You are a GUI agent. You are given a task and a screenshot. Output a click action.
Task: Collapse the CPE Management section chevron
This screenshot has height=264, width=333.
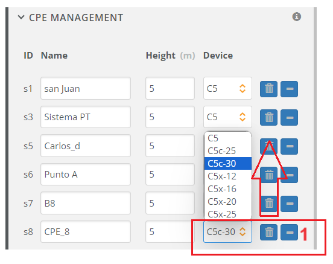[21, 17]
